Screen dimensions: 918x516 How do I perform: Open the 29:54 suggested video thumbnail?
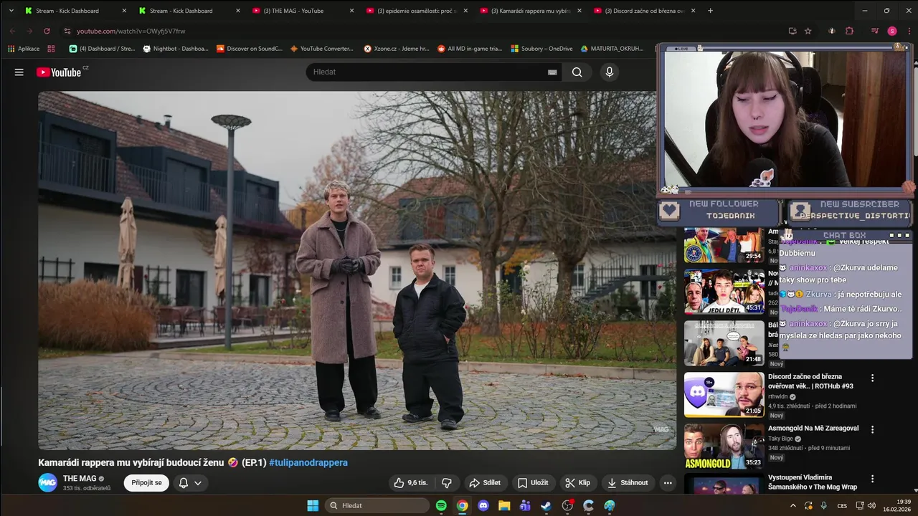724,246
